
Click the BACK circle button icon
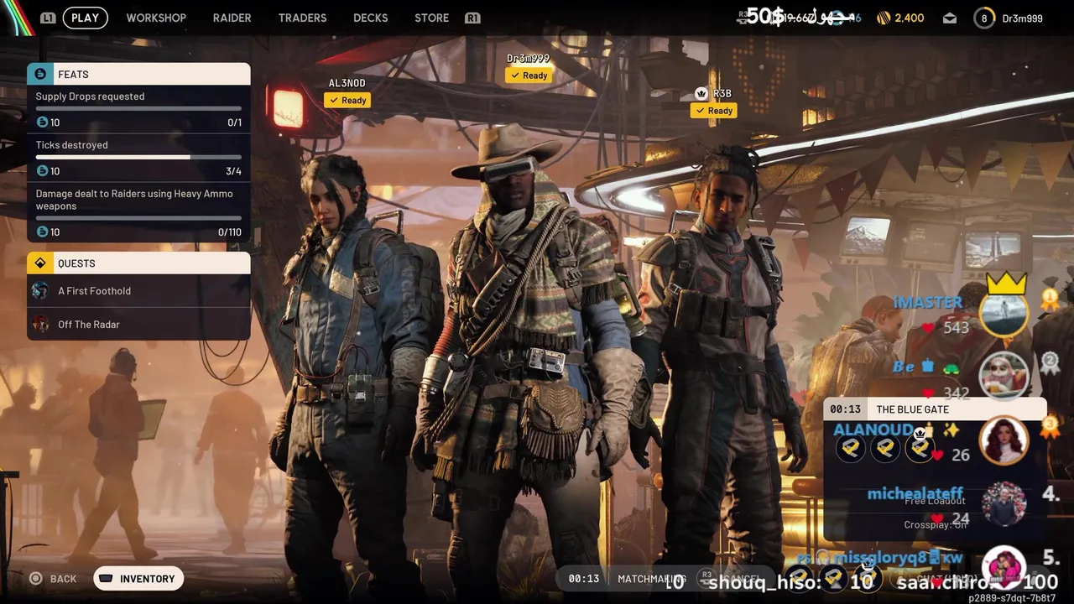[x=35, y=579]
